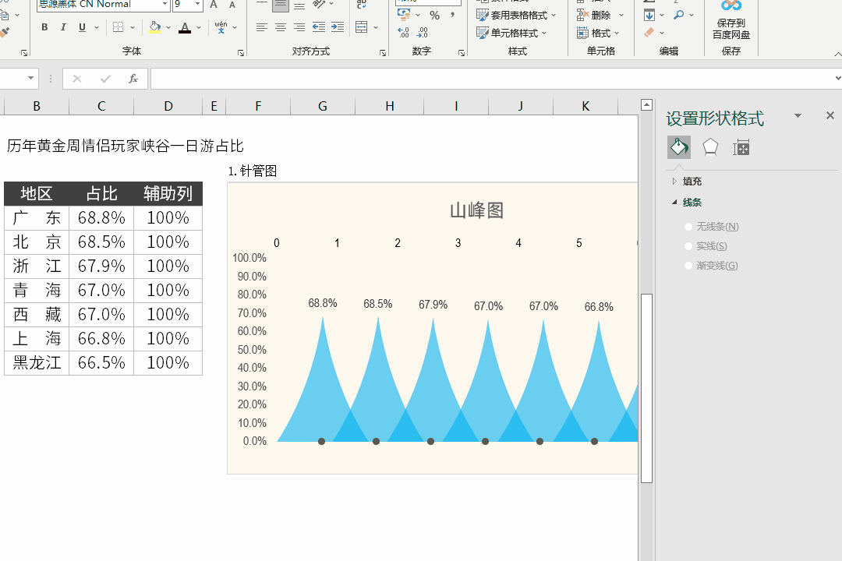Select the 无线条 (no line) radio option
Viewport: 842px width, 561px height.
click(688, 227)
